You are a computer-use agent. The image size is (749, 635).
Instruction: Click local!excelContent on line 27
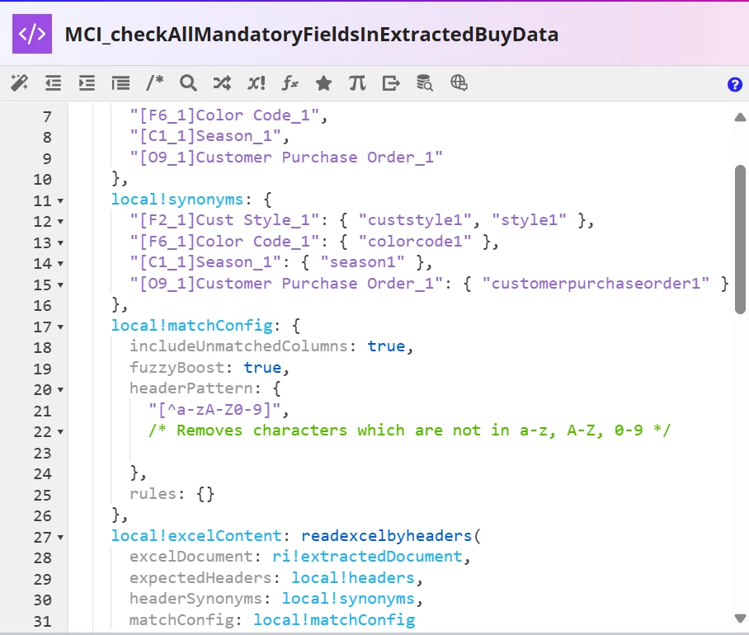click(196, 536)
